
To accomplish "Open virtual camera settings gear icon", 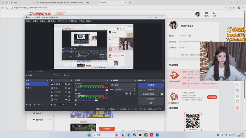I will tap(162, 94).
